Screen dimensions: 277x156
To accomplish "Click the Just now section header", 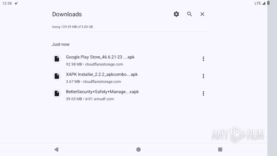I will pyautogui.click(x=61, y=44).
